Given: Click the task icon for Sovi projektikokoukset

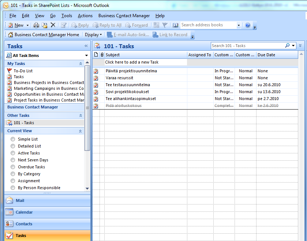Looking at the screenshot, I should pyautogui.click(x=96, y=92).
